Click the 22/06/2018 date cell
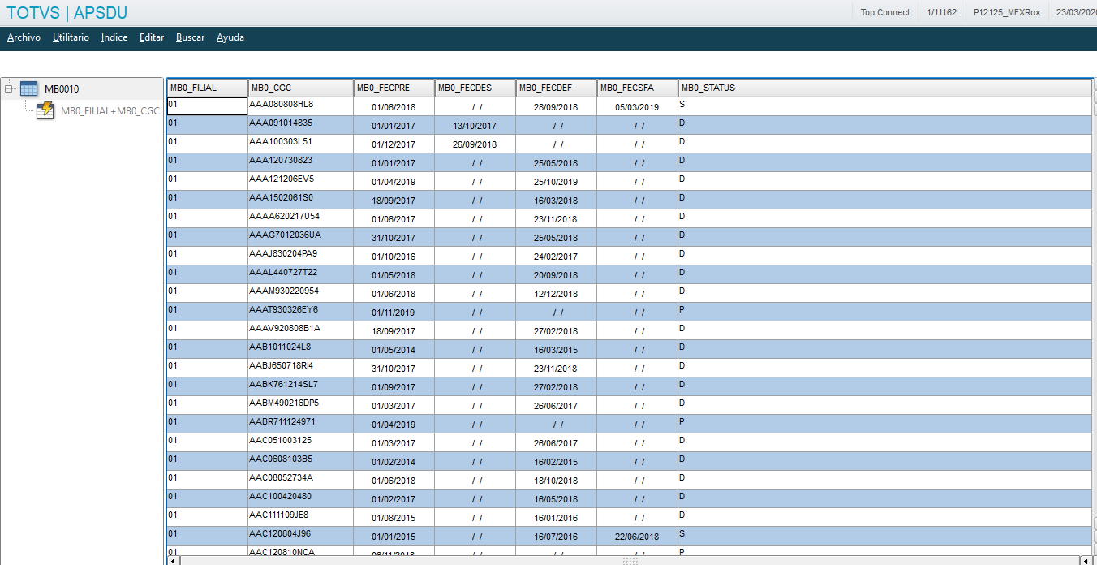Viewport: 1097px width, 565px height. [x=637, y=537]
